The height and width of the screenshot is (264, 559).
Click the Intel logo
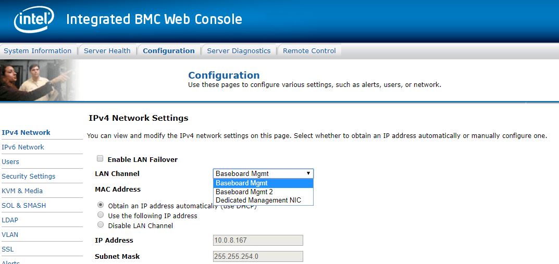34,20
